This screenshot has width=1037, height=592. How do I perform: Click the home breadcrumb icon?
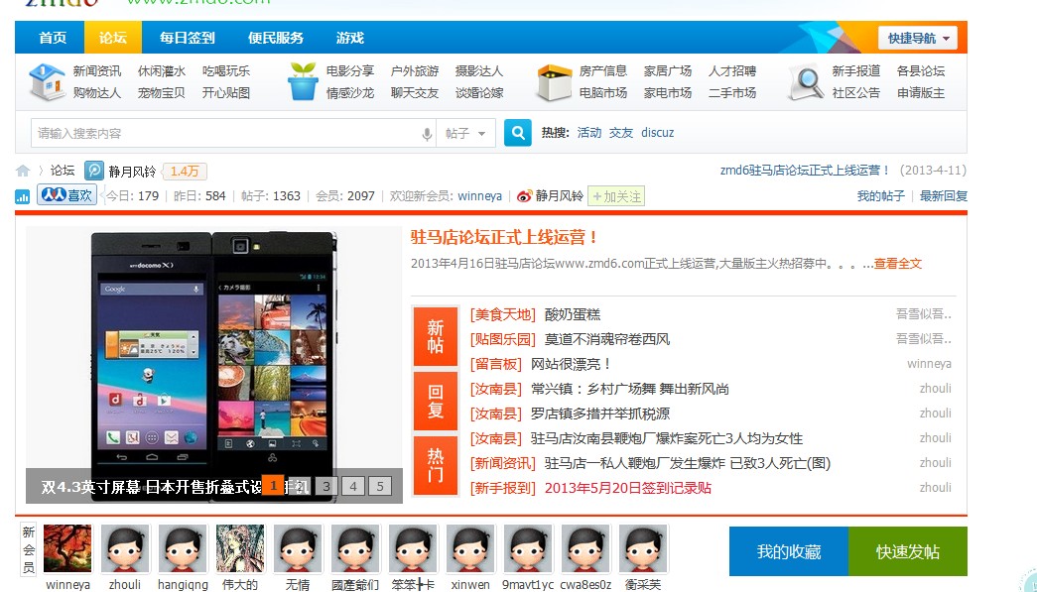[x=23, y=172]
